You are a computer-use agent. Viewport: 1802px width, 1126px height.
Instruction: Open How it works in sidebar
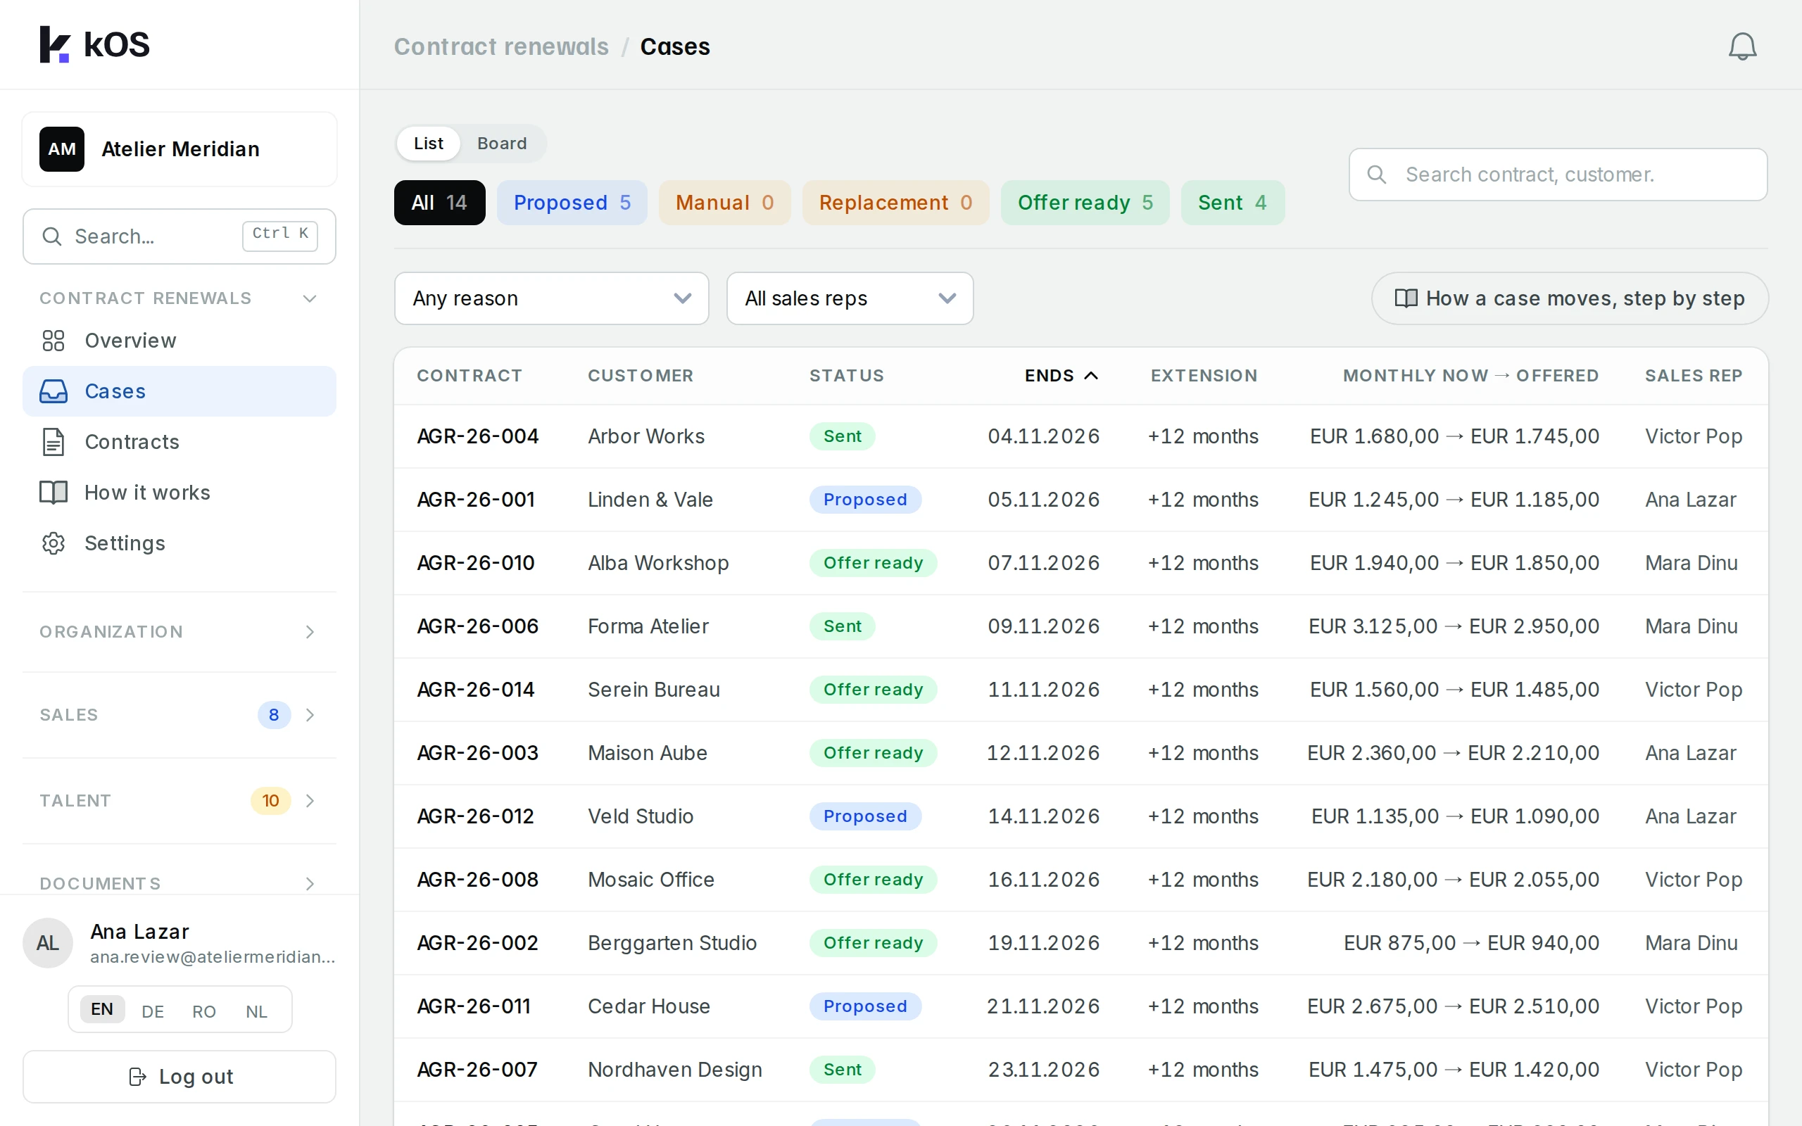[179, 492]
